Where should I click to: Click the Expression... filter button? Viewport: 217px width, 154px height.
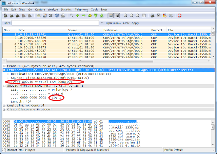(113, 23)
